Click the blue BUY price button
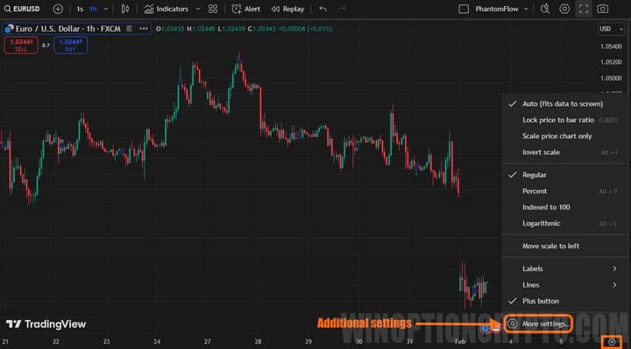631x349 pixels. [x=70, y=45]
